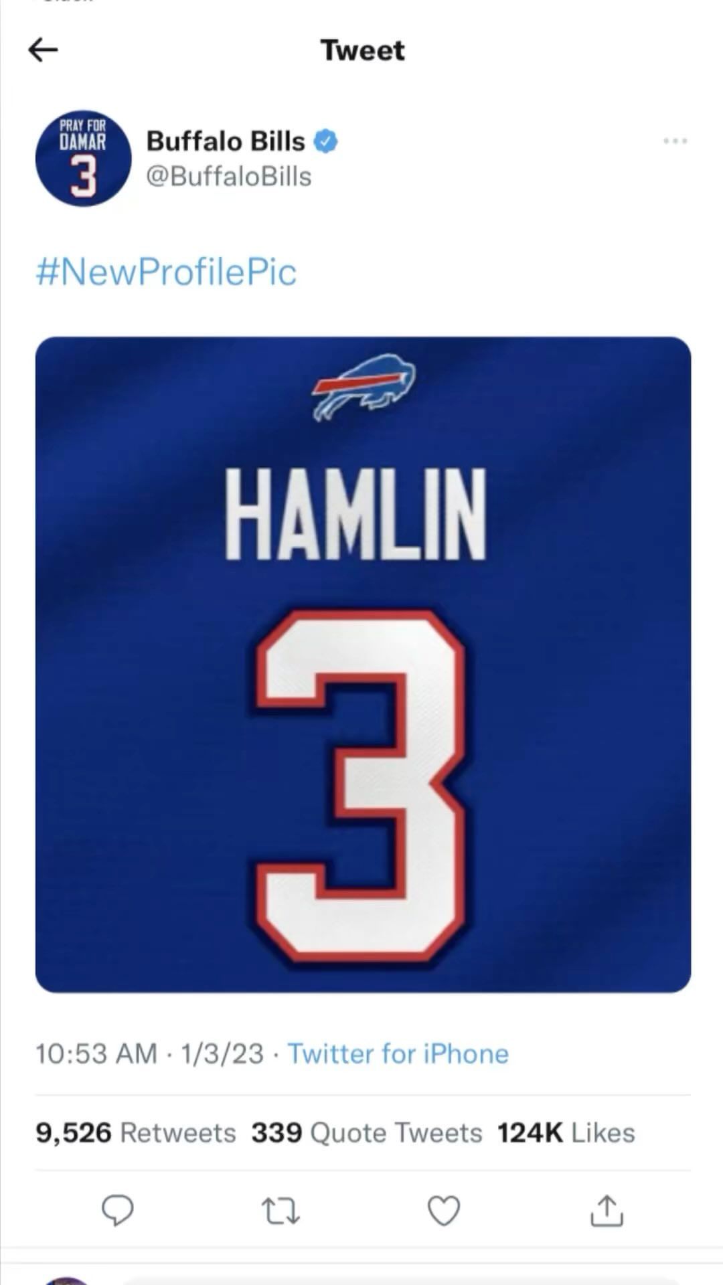Share the tweet via the share icon
The image size is (723, 1285).
tap(607, 1211)
